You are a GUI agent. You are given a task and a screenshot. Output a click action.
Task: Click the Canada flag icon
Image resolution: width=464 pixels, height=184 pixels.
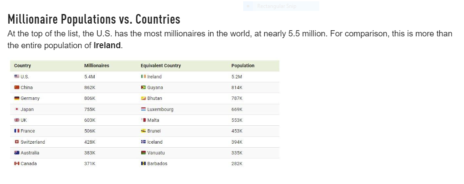(x=17, y=163)
